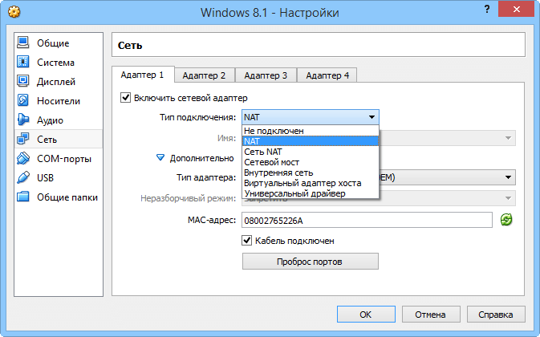Open the COM-порты connector icon
Viewport: 540px width, 337px height.
tap(23, 158)
